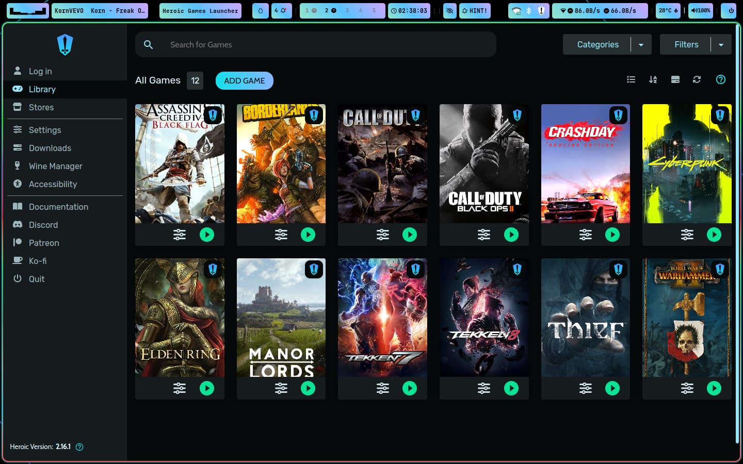Viewport: 743px width, 464px height.
Task: Open Crashday settings sliders icon
Action: 586,235
